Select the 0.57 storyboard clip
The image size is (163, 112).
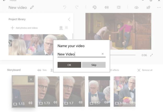pos(99,91)
